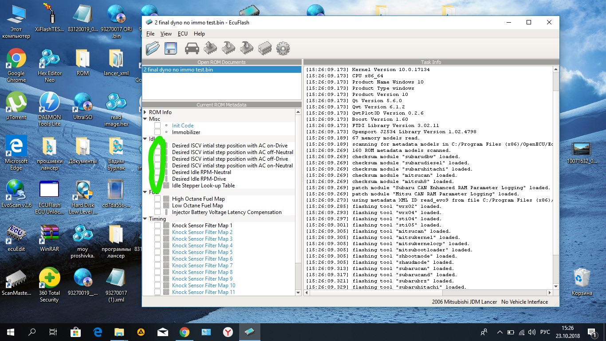The width and height of the screenshot is (606, 341).
Task: Open taskbar search magnifier
Action: coord(32,332)
